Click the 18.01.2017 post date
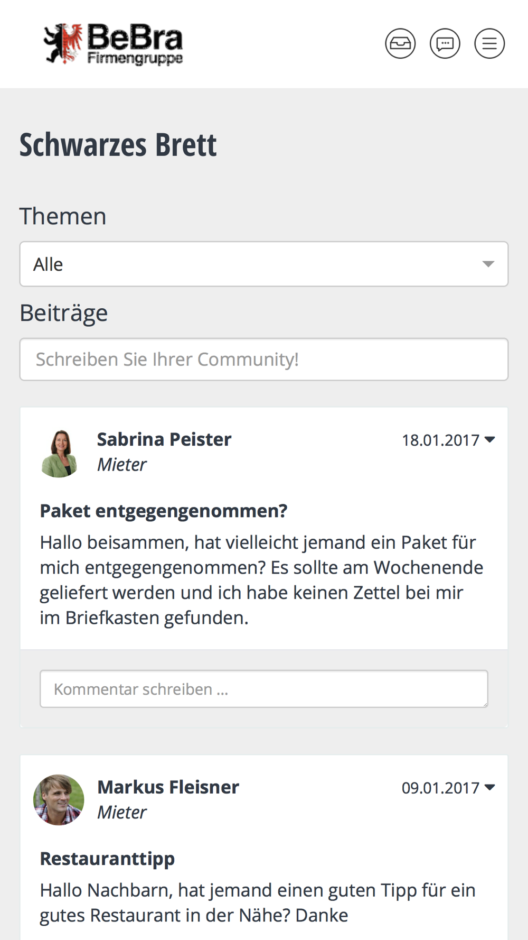The image size is (528, 940). click(440, 440)
